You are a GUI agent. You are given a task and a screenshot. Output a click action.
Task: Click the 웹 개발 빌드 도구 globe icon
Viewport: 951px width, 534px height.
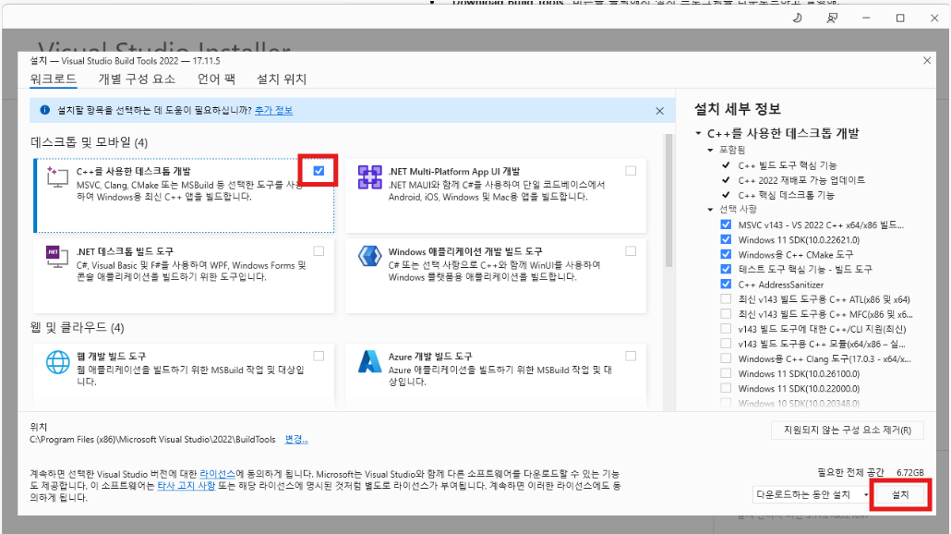[x=57, y=362]
